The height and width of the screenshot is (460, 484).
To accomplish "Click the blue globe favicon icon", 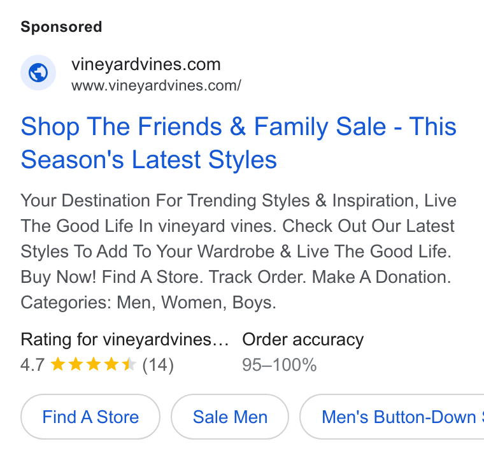I will coord(38,73).
